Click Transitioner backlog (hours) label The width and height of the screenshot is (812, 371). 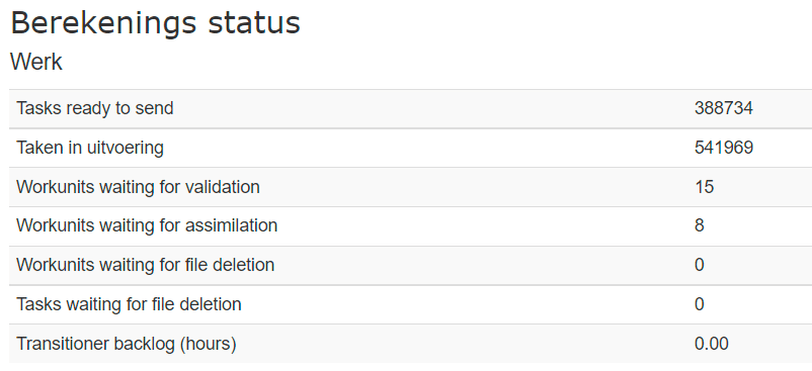(x=126, y=344)
